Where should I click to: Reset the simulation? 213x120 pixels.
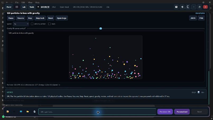[50, 18]
